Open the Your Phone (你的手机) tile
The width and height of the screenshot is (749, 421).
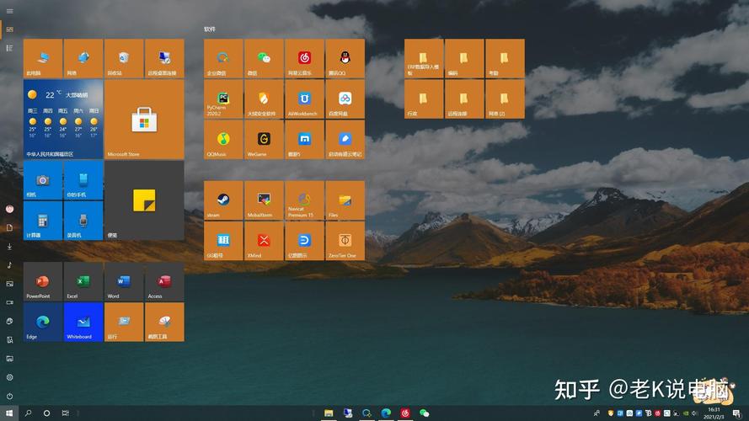coord(83,180)
